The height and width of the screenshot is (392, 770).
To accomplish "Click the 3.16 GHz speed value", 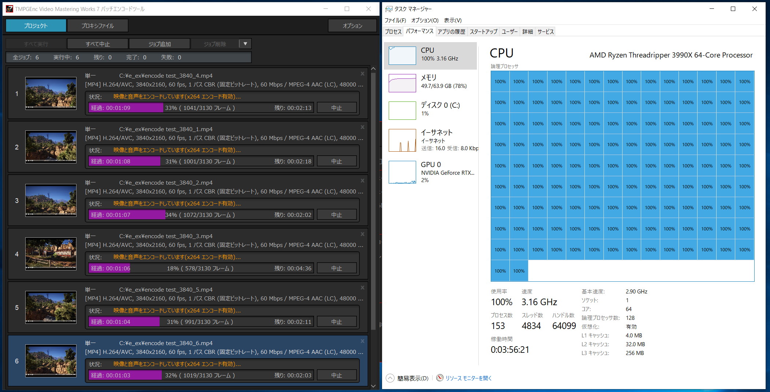I will tap(539, 302).
